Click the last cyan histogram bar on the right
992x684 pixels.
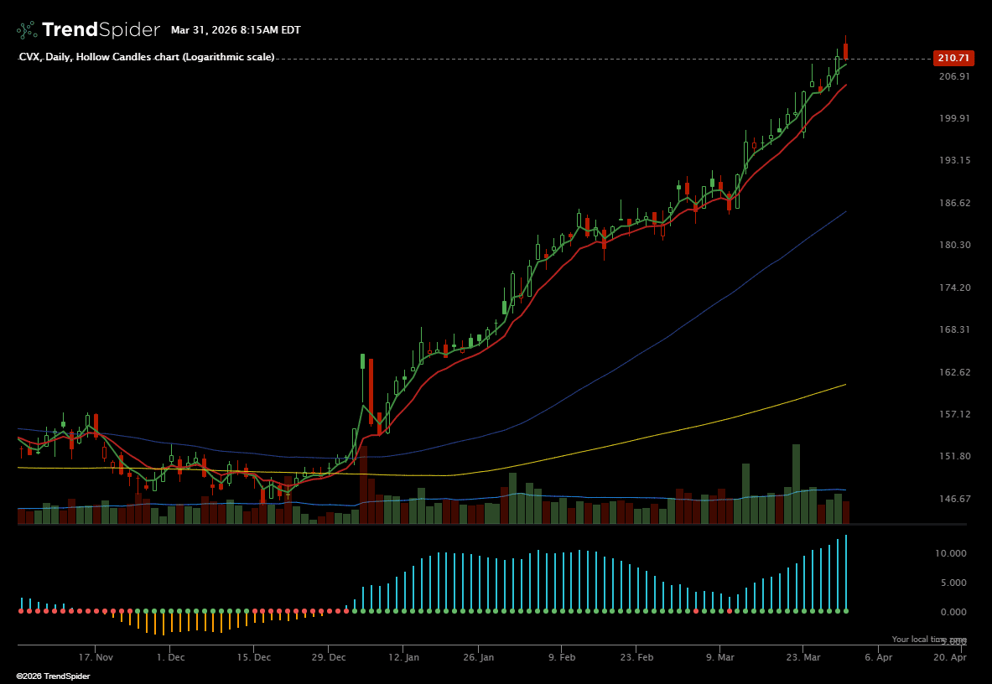846,572
